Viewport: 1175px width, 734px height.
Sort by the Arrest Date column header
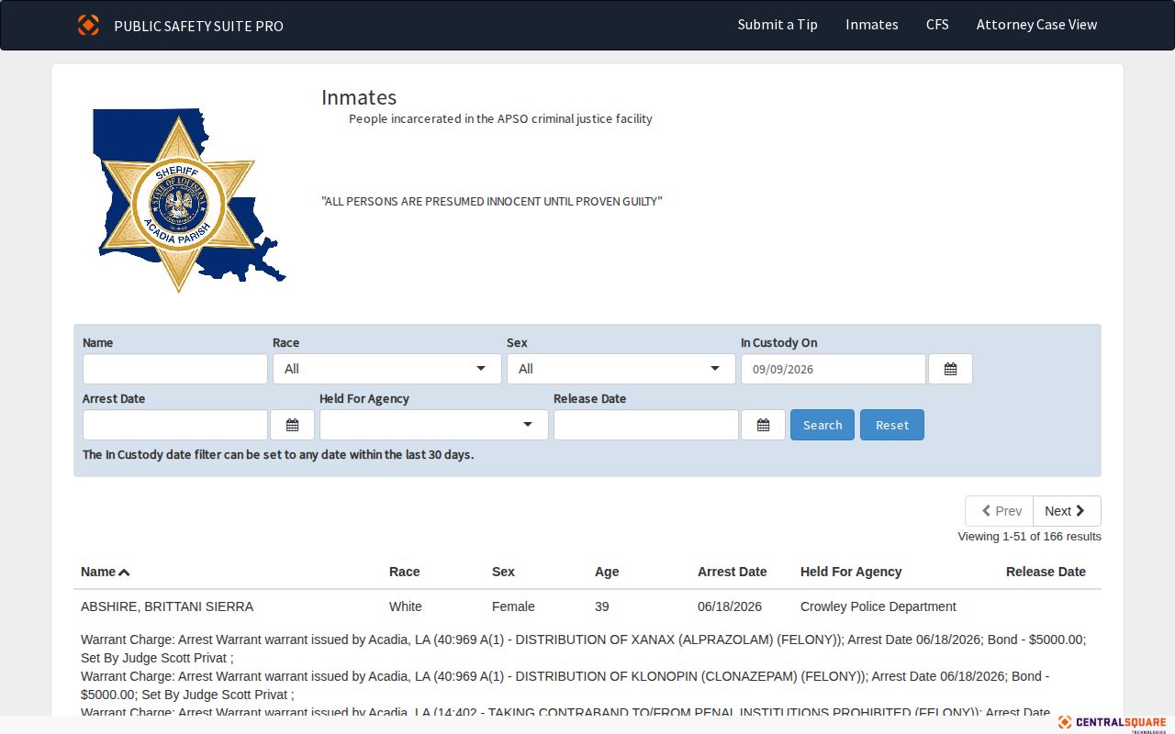click(732, 572)
